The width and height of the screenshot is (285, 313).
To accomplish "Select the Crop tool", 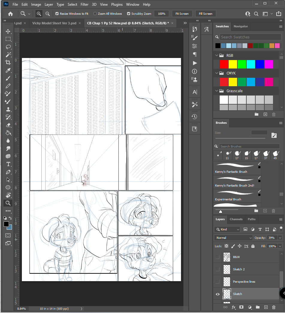I will click(8, 62).
